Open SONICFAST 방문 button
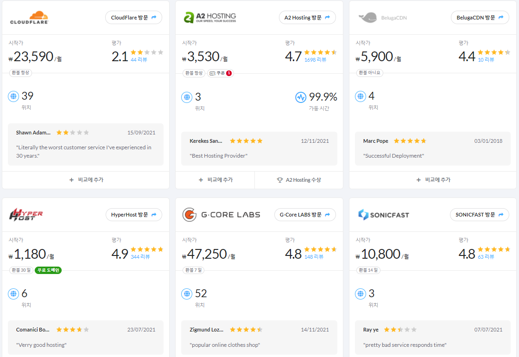The image size is (519, 357). [479, 215]
